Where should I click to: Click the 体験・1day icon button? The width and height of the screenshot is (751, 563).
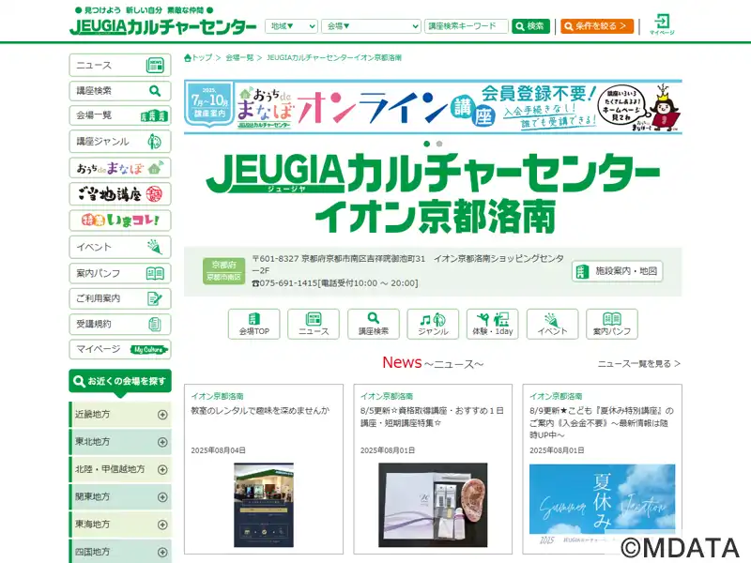[492, 324]
